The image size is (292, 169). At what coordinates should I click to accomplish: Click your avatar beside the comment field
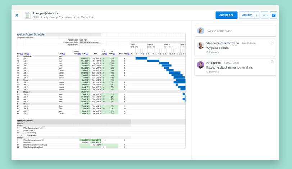201,31
